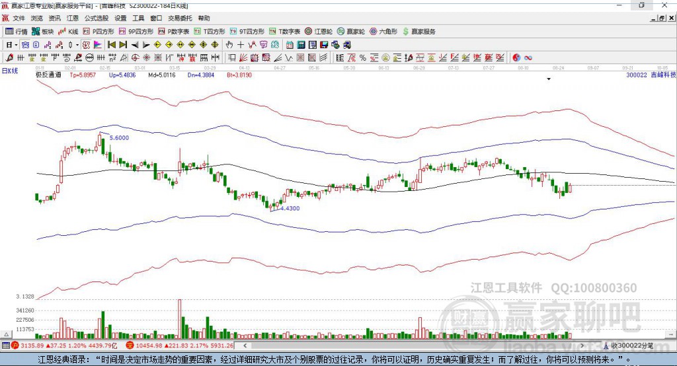
Task: Open the 浏览 menu
Action: (37, 18)
